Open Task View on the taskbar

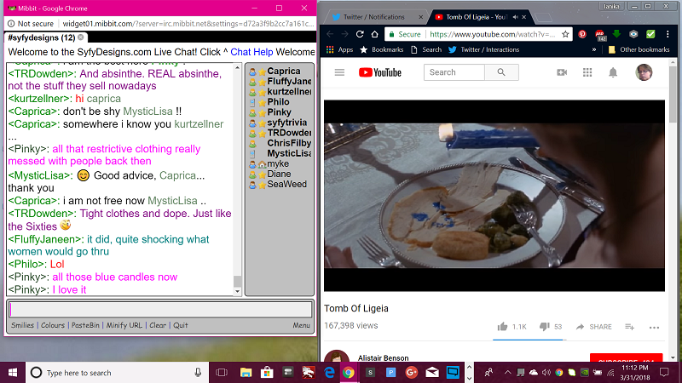(222, 372)
